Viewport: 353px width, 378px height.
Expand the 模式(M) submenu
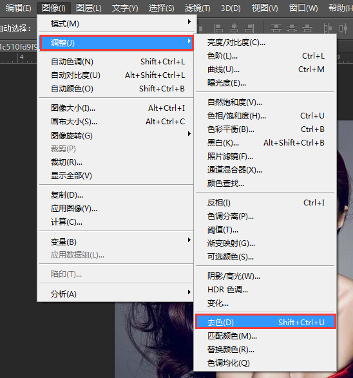[117, 23]
